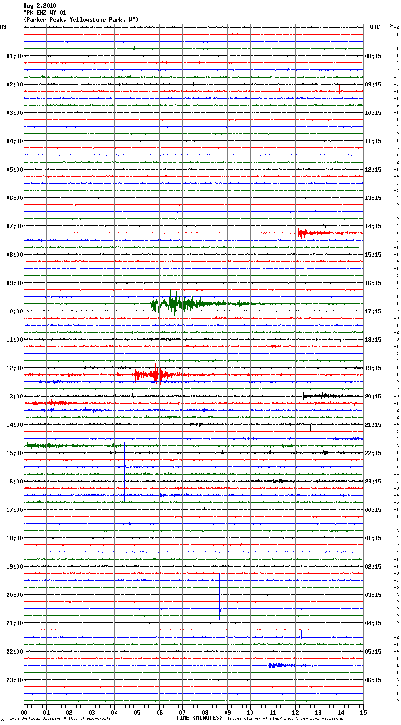The width and height of the screenshot is (401, 725).
Task: Select the 18:00 MST time label
Action: (x=15, y=538)
